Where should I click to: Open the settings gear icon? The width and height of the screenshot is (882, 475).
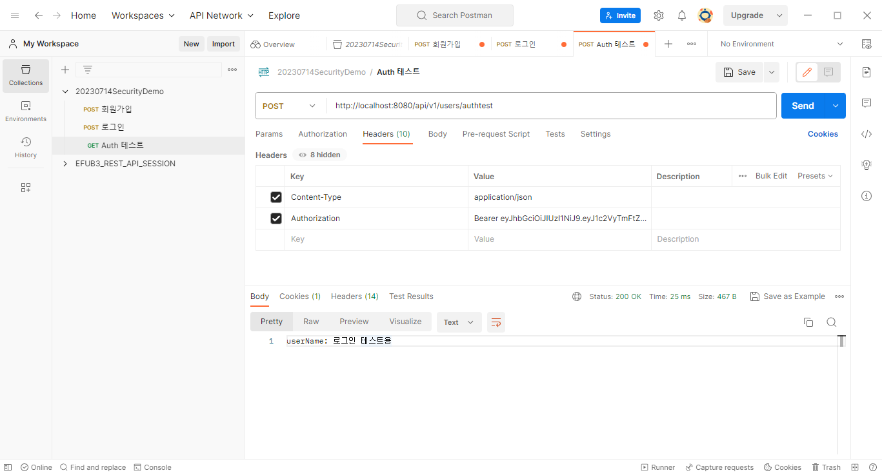pos(659,15)
